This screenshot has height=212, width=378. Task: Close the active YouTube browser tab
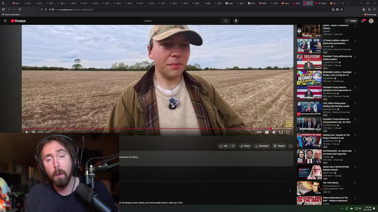pyautogui.click(x=311, y=3)
